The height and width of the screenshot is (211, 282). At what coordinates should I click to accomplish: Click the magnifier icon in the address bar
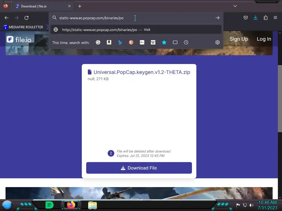pos(55,18)
